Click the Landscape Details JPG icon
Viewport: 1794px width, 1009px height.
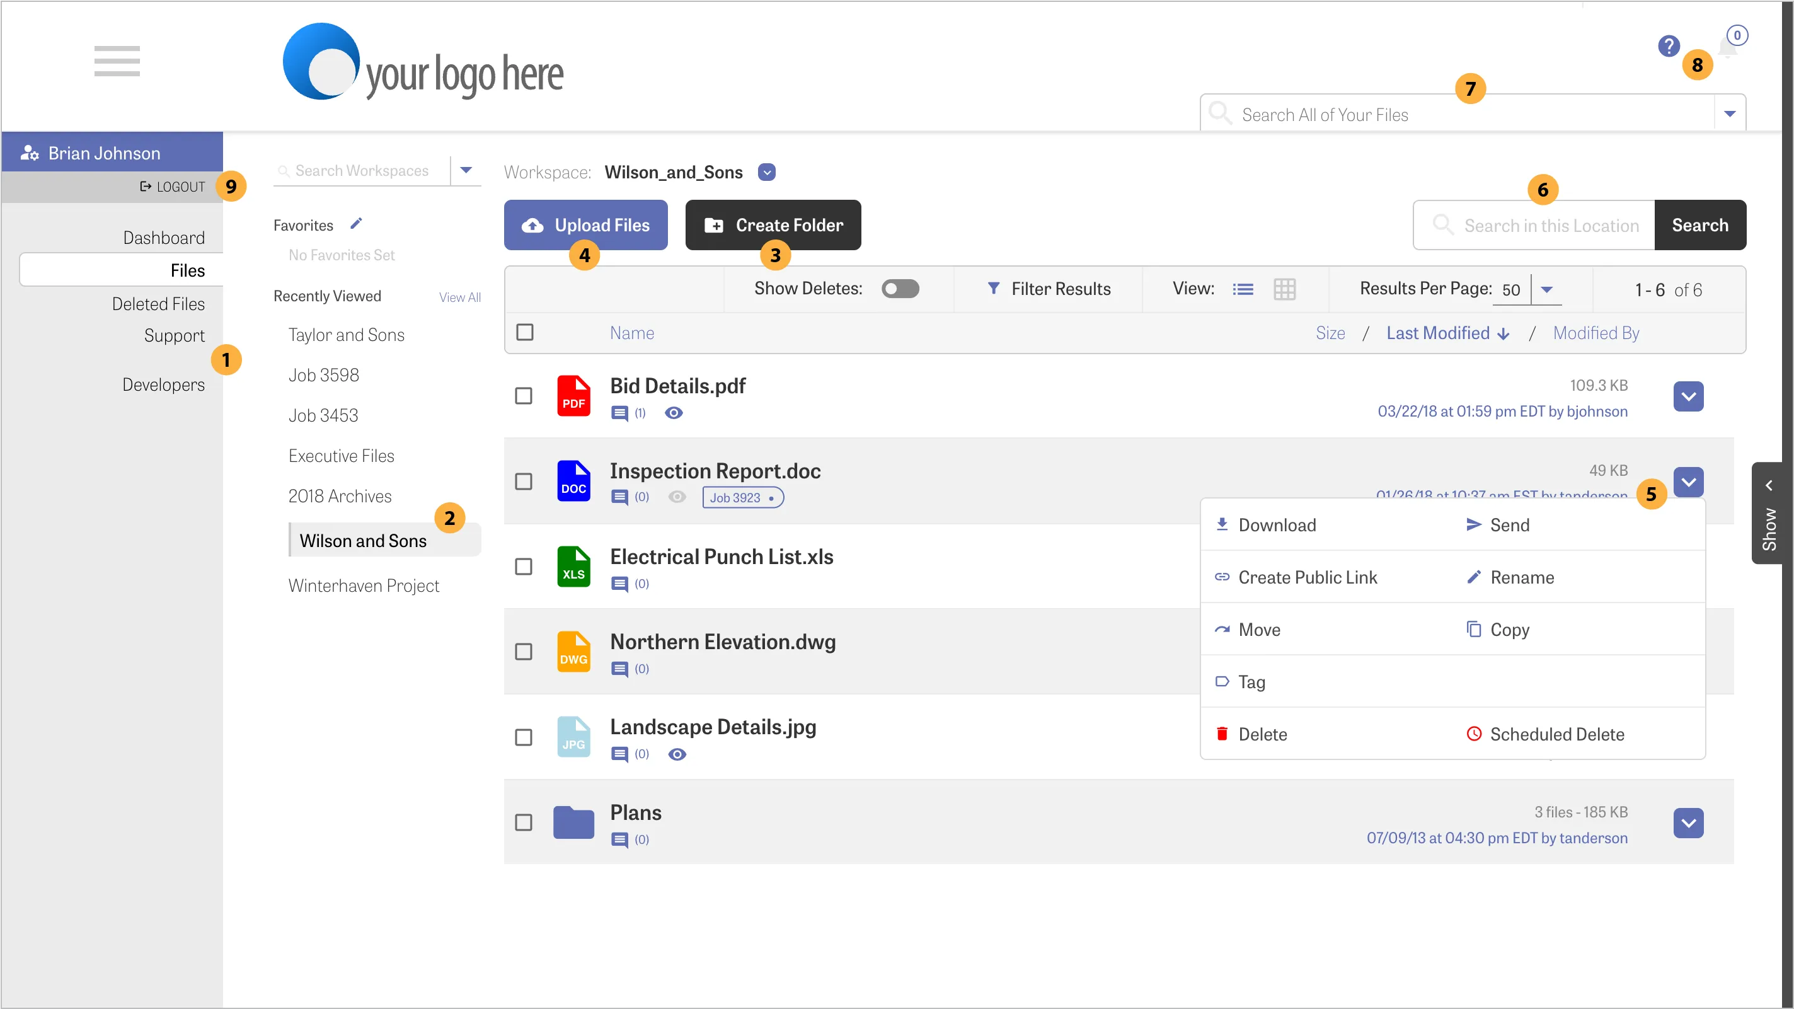(x=573, y=737)
